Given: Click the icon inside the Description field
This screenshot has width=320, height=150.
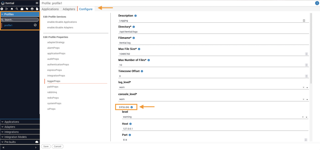Looking at the screenshot, I should click(304, 20).
